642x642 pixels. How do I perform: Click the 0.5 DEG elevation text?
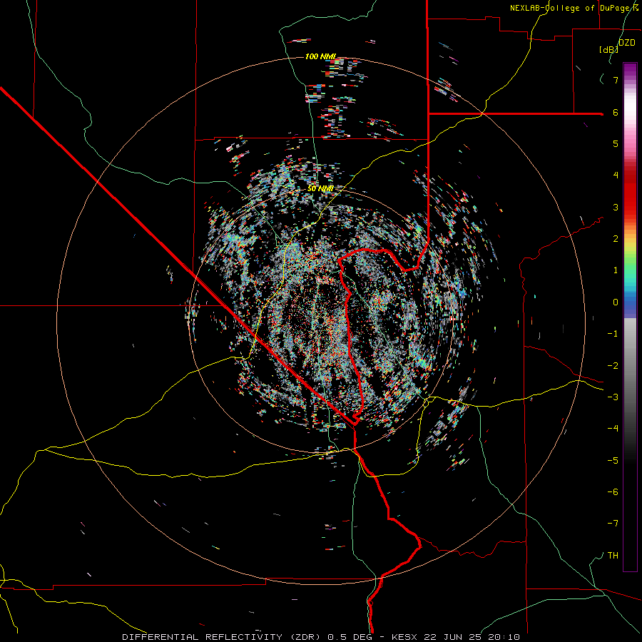coord(350,637)
